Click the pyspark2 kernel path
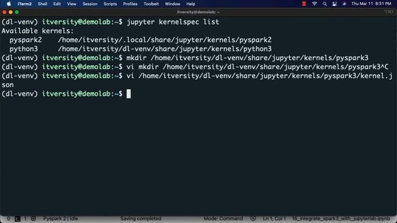 pyautogui.click(x=165, y=40)
